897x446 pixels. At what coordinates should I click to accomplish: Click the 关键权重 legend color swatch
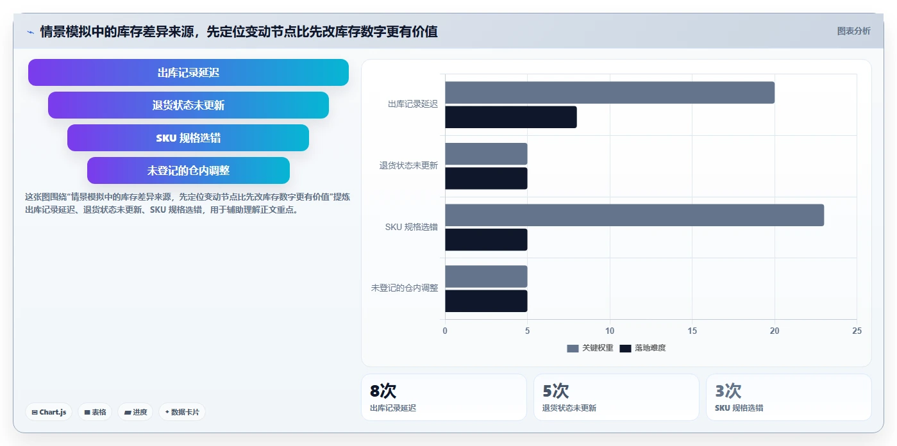(x=573, y=348)
